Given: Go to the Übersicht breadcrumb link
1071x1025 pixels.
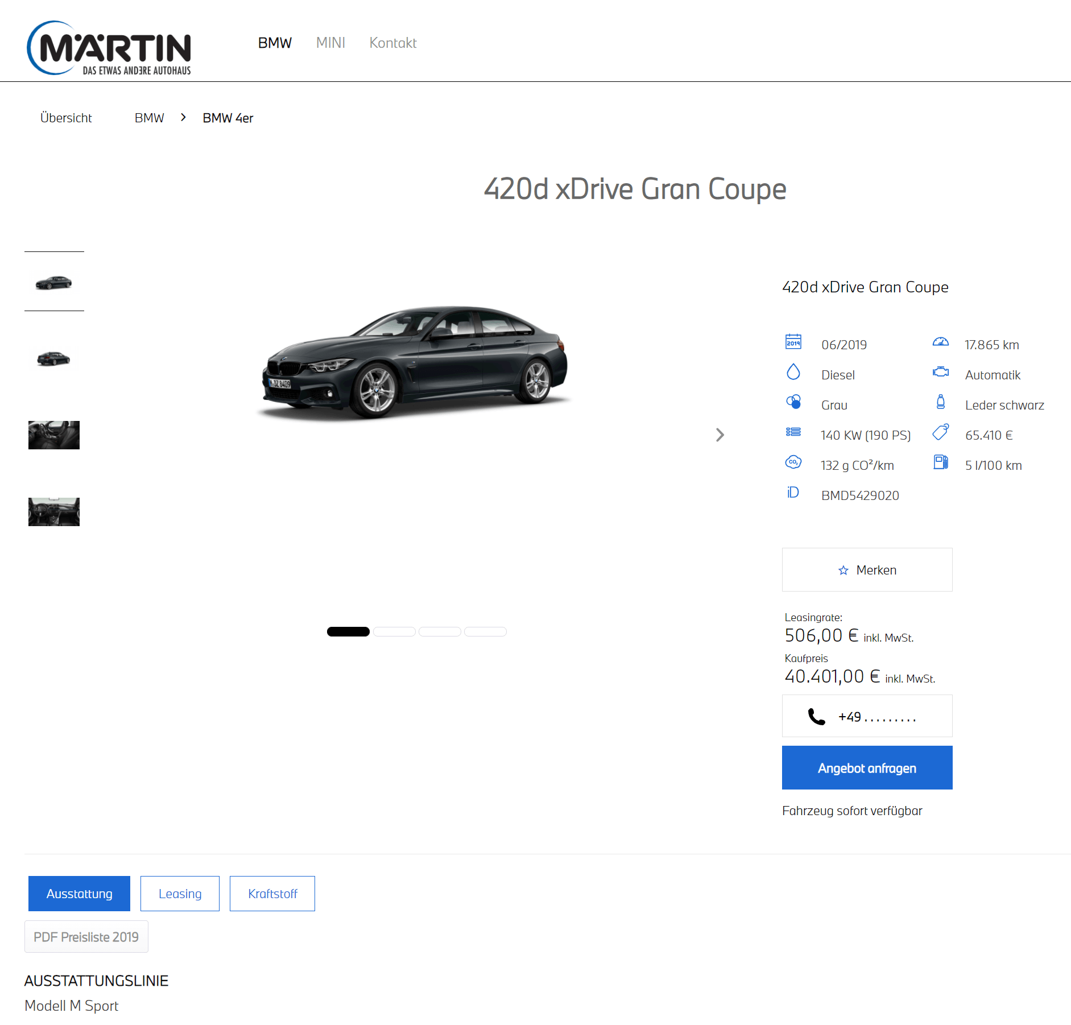Looking at the screenshot, I should coord(66,118).
